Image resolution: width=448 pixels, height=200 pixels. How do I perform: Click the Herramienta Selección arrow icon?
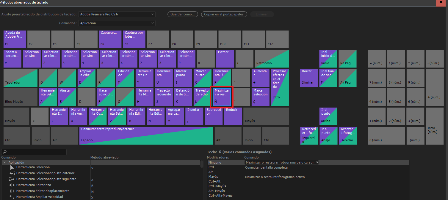coord(12,167)
